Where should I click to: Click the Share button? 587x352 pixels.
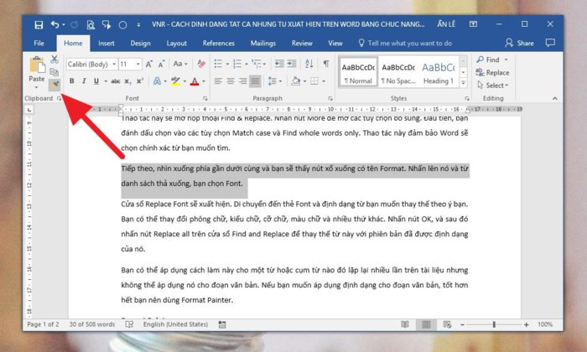click(520, 42)
